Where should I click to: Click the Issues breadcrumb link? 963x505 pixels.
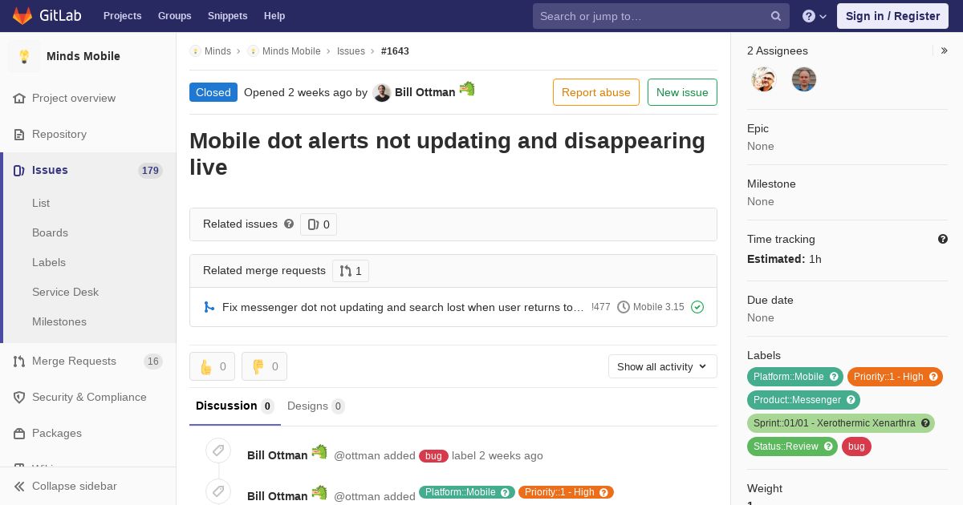tap(351, 50)
